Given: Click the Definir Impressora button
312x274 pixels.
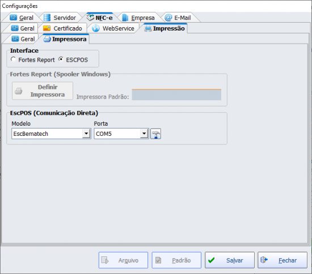Looking at the screenshot, I should (43, 91).
